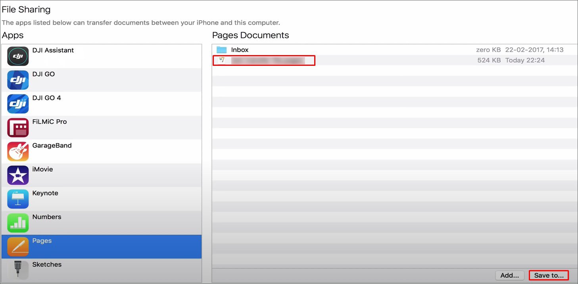Click the Numbers chart icon
578x284 pixels.
[17, 223]
